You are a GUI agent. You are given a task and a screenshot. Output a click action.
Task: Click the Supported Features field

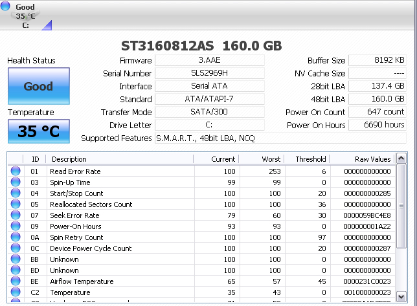click(x=280, y=138)
